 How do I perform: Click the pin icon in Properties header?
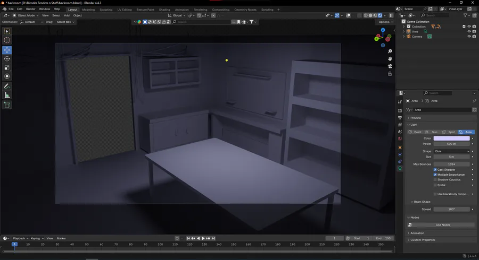(474, 101)
